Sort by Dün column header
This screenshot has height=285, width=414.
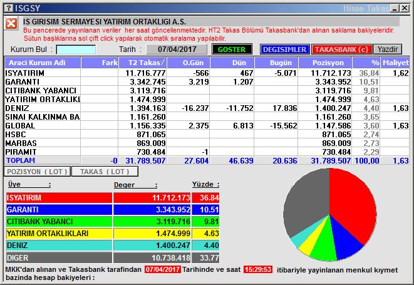[x=232, y=63]
